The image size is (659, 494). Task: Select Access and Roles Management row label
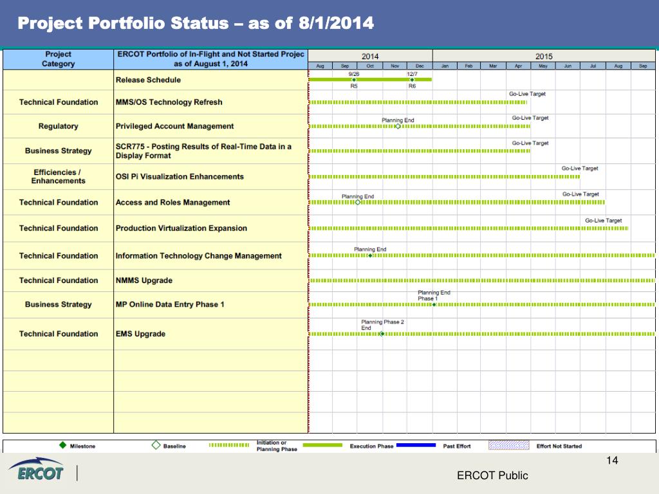172,203
